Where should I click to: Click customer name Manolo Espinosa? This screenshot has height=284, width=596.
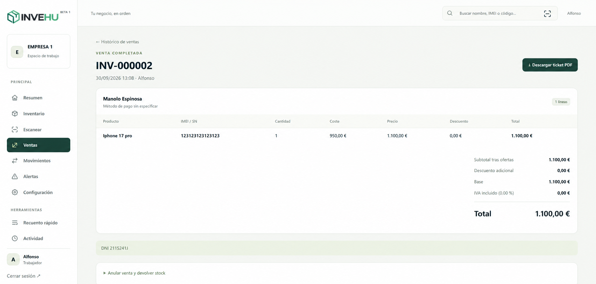pos(122,99)
